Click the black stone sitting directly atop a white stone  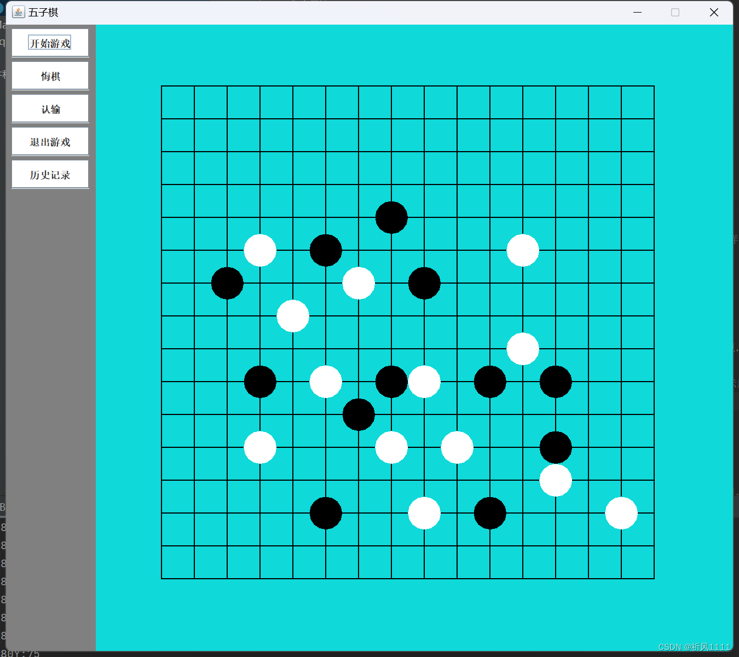pyautogui.click(x=556, y=447)
